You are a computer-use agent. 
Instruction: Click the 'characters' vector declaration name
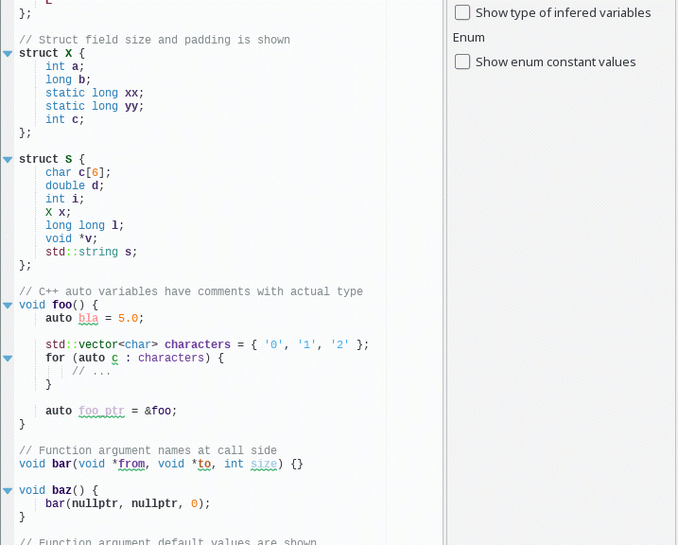[x=197, y=345]
